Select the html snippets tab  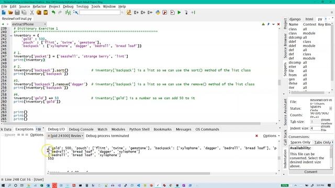[x=309, y=19]
